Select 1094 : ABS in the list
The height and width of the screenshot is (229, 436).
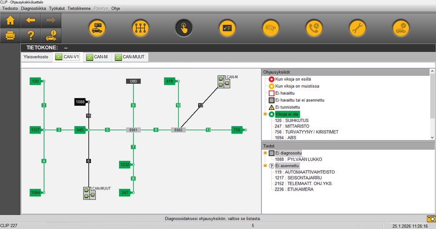pos(286,137)
